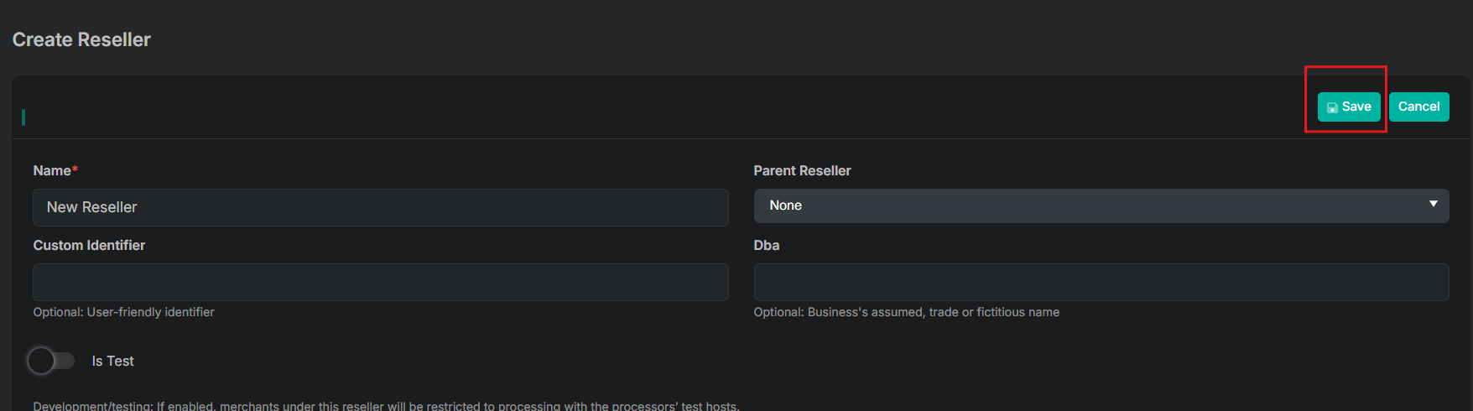Select the None value in Parent Reseller
The height and width of the screenshot is (411, 1473).
[786, 205]
